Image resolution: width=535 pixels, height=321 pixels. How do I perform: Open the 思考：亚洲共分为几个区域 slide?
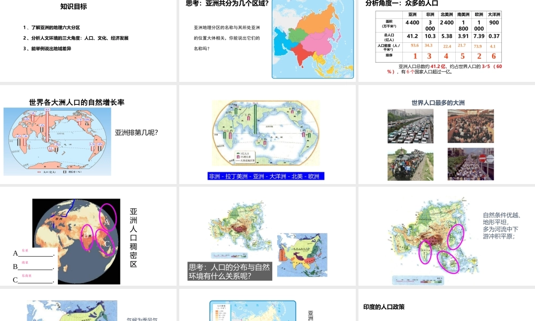[x=267, y=41]
